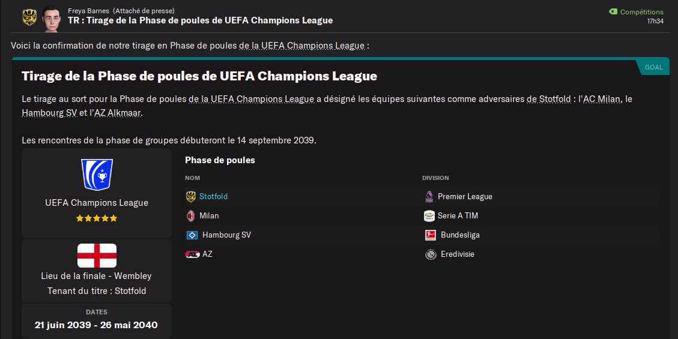Click the Hambourg SV diamond logo
The width and height of the screenshot is (678, 339).
tap(192, 235)
